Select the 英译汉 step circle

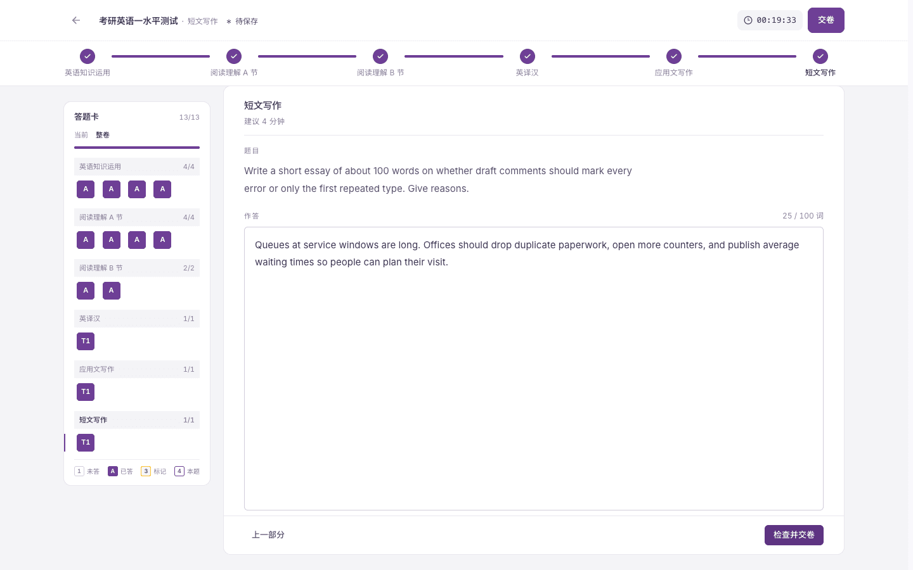pyautogui.click(x=528, y=56)
